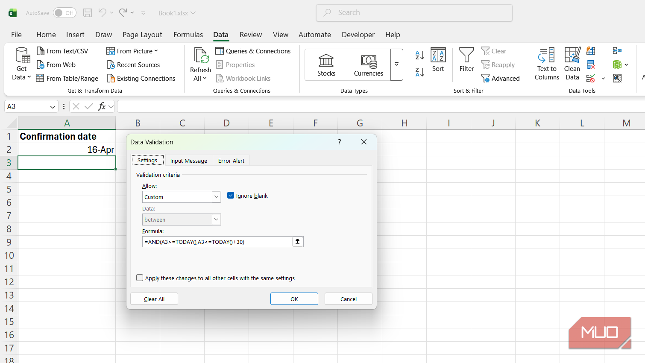Click the Data Validation ribbon icon

[590, 78]
